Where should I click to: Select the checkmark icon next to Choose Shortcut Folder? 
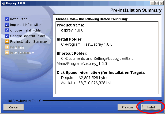click(x=7, y=36)
